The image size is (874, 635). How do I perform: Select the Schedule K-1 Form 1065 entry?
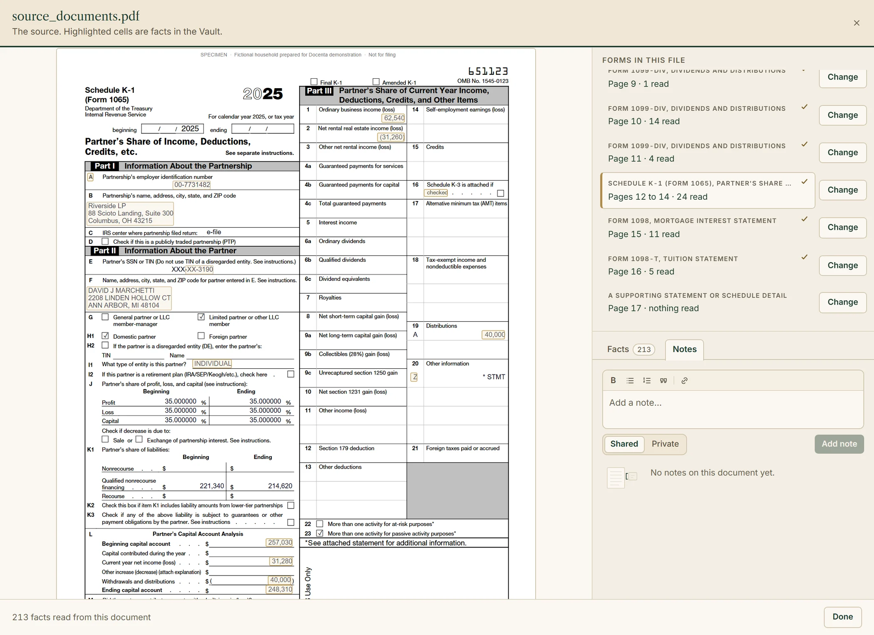pos(708,190)
